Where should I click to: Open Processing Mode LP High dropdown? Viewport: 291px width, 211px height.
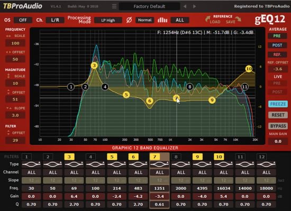click(x=108, y=20)
